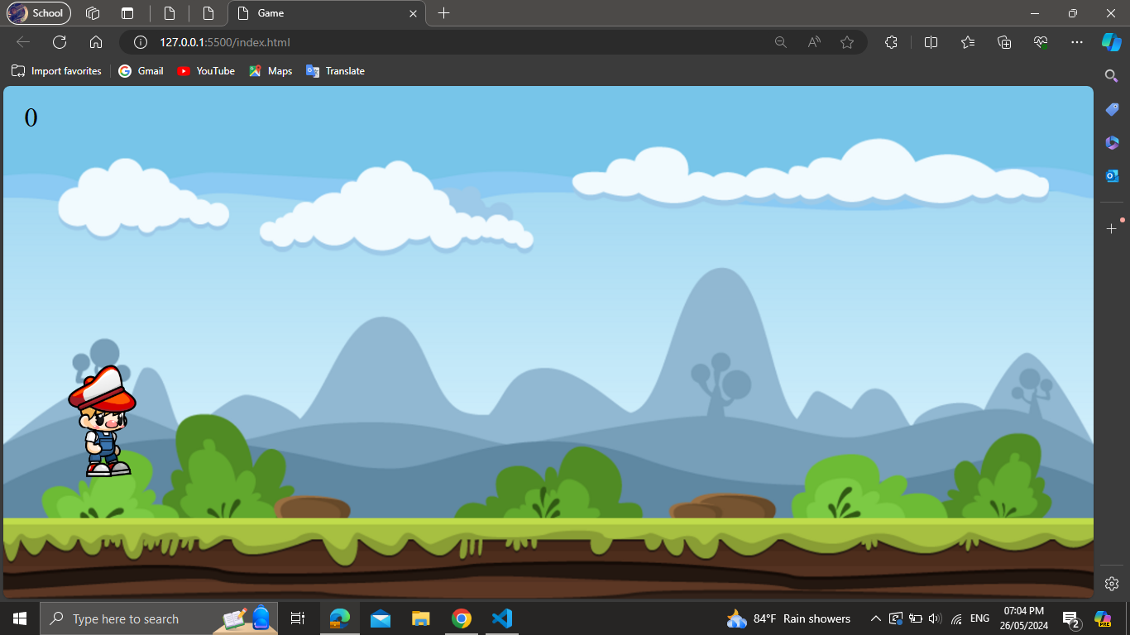The width and height of the screenshot is (1130, 635).
Task: Switch the ENG input language
Action: pyautogui.click(x=979, y=618)
